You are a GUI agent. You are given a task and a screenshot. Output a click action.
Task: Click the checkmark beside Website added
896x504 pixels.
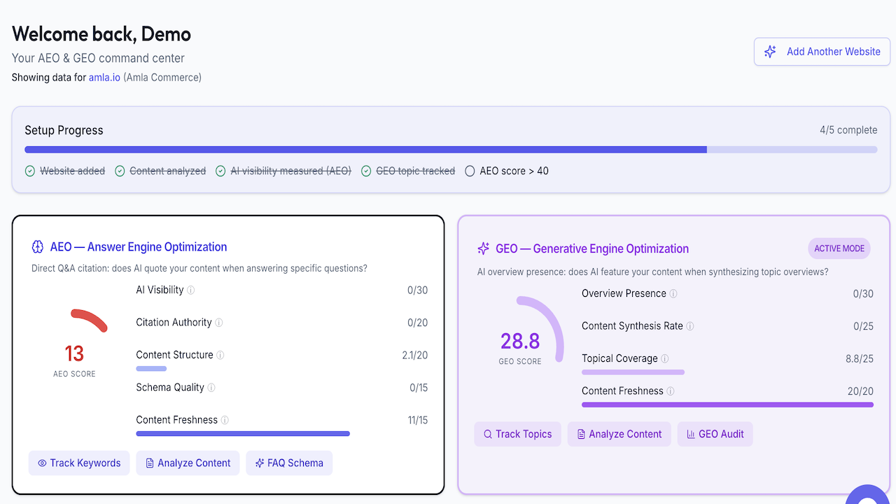click(x=30, y=171)
